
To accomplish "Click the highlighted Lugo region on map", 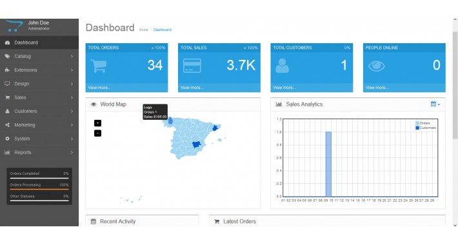I will pyautogui.click(x=170, y=121).
